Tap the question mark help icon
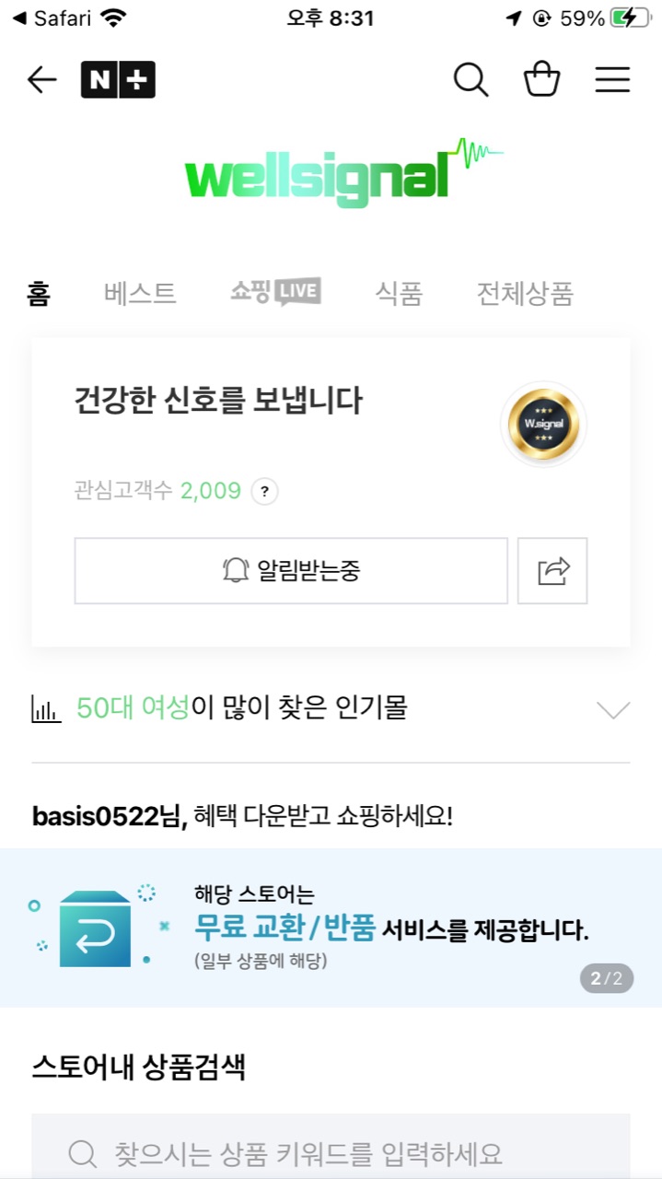This screenshot has width=662, height=1179. tap(265, 491)
